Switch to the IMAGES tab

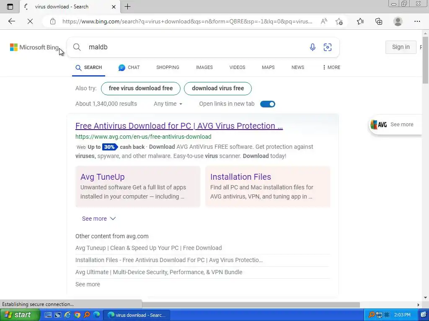tap(204, 67)
